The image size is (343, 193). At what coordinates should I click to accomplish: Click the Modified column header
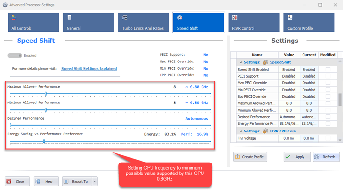328,55
